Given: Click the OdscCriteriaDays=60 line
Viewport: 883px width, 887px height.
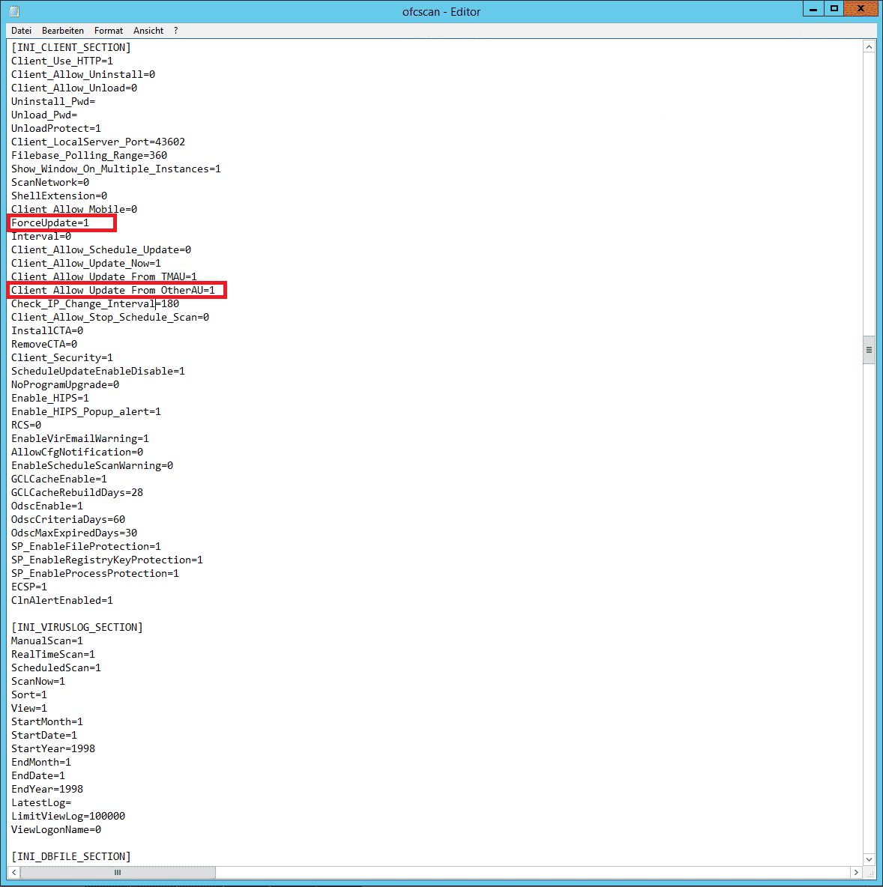Looking at the screenshot, I should [68, 520].
